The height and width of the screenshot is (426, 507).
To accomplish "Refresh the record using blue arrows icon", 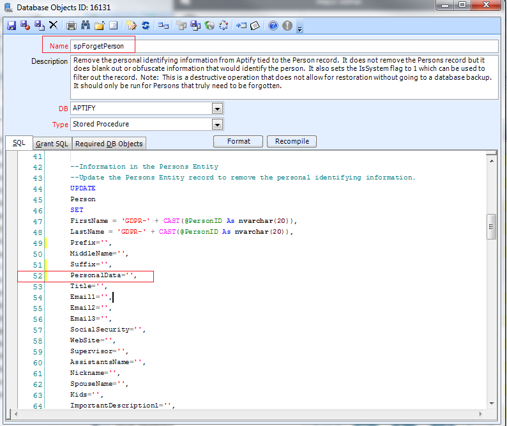I will (x=146, y=26).
